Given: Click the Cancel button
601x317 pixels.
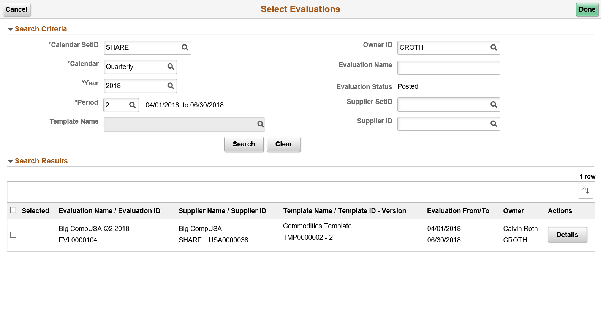Looking at the screenshot, I should point(17,9).
